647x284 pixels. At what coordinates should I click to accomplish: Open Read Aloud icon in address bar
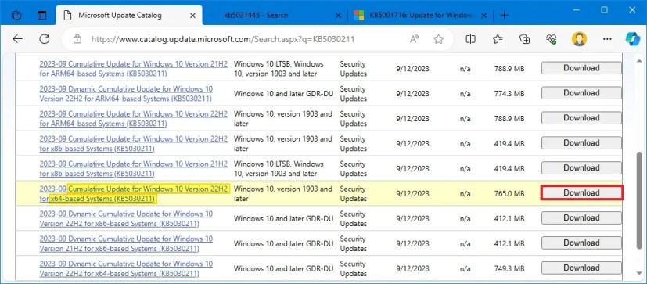(x=415, y=39)
